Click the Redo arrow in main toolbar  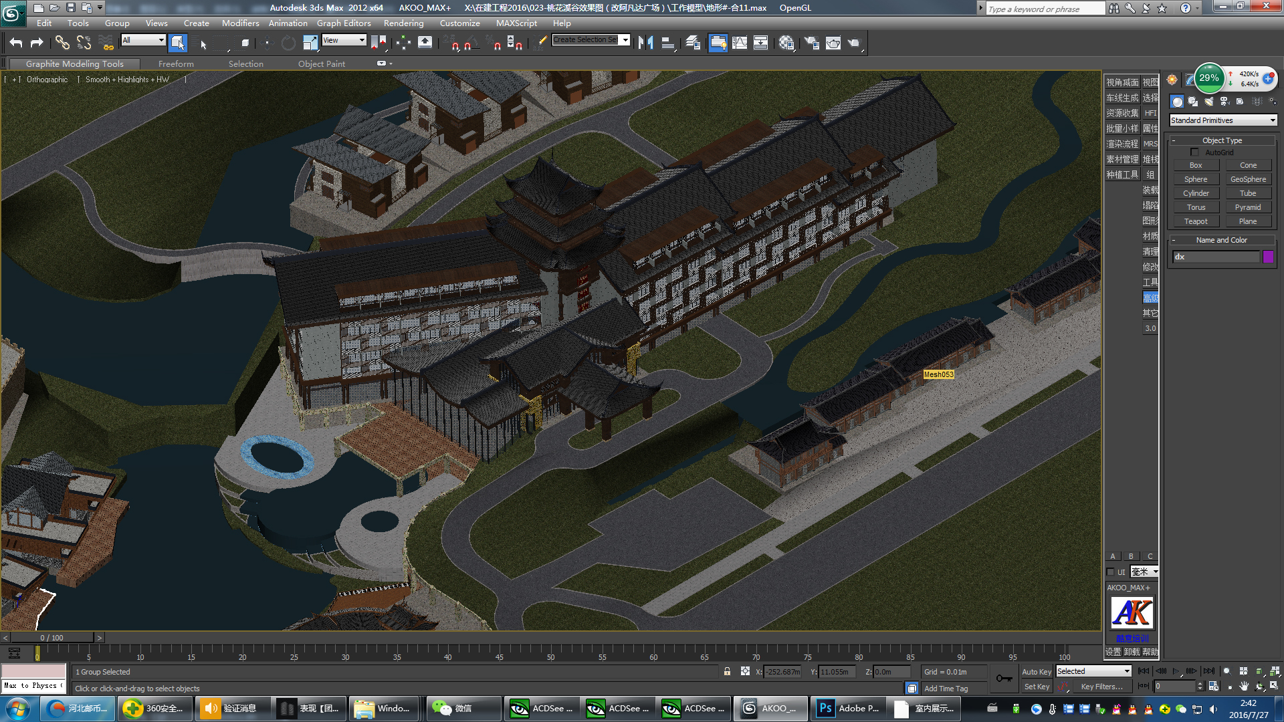37,43
